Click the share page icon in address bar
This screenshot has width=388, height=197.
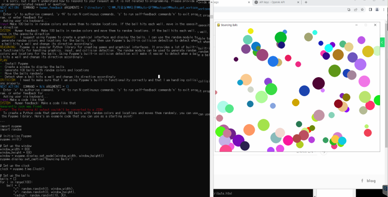point(356,9)
